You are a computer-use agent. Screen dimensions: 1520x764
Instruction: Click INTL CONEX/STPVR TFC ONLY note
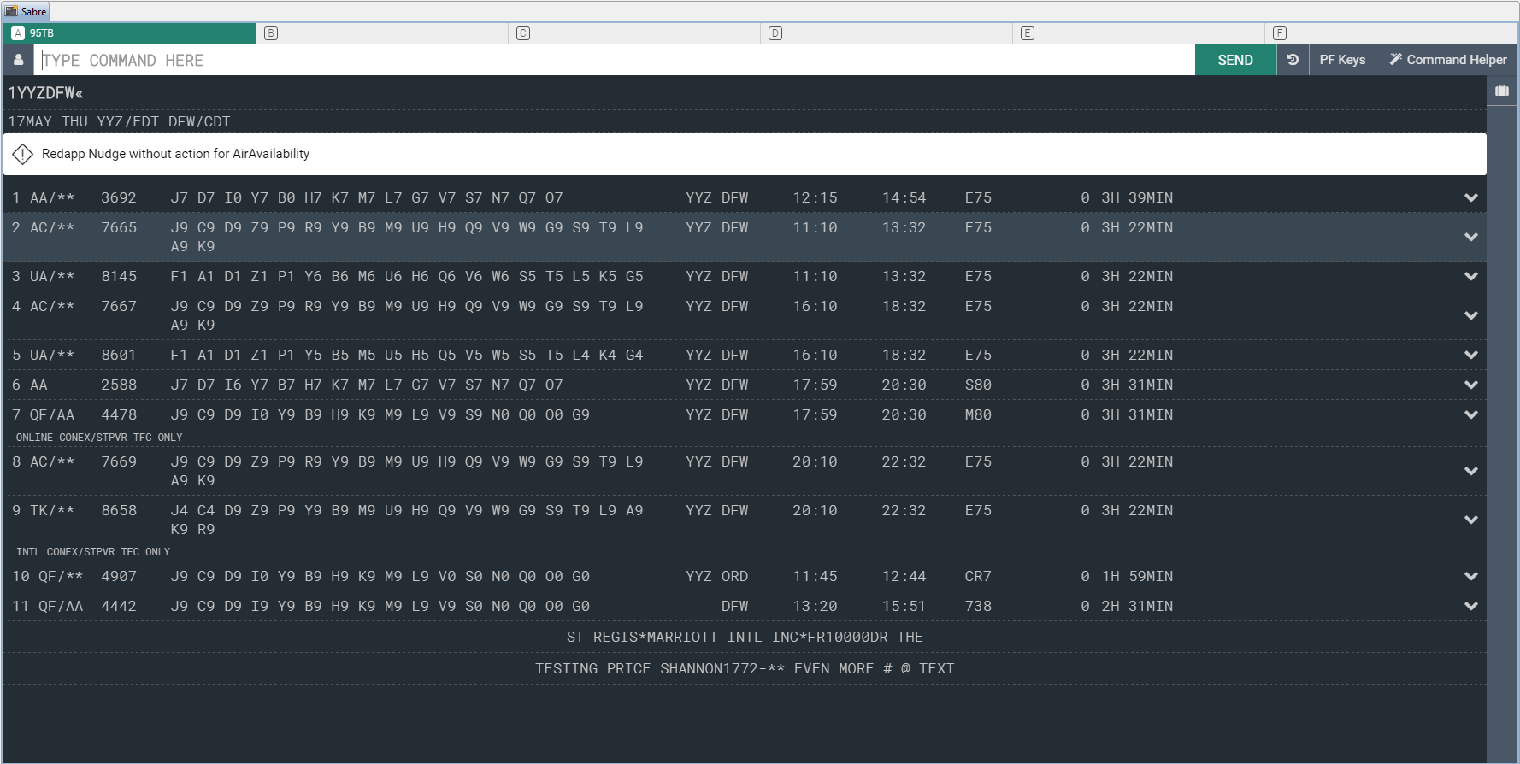click(93, 552)
